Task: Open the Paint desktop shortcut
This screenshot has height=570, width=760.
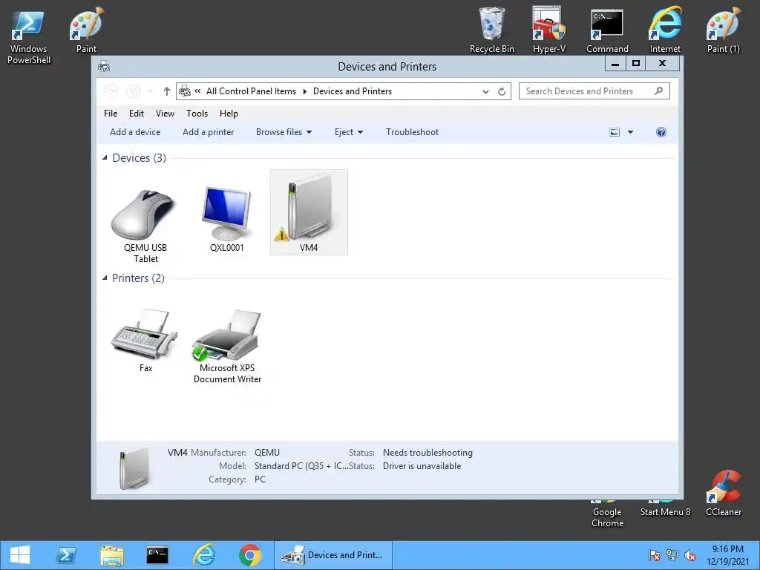Action: 86,30
